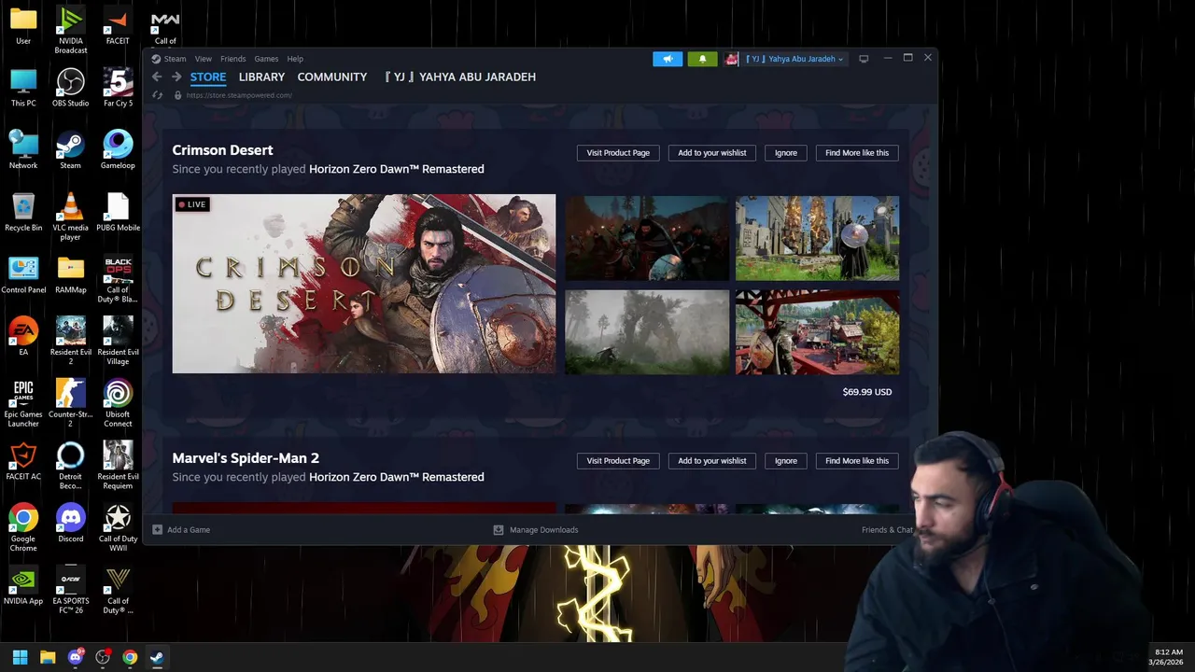Screen dimensions: 1195x672
Task: Switch to OBS Studio in taskbar
Action: (x=103, y=657)
